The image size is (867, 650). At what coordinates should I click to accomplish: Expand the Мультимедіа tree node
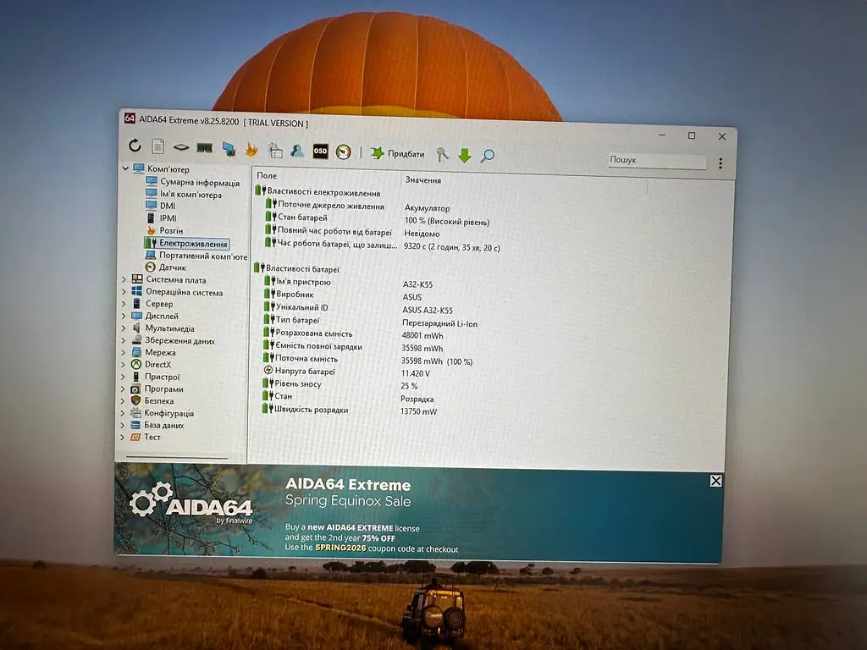click(x=124, y=328)
